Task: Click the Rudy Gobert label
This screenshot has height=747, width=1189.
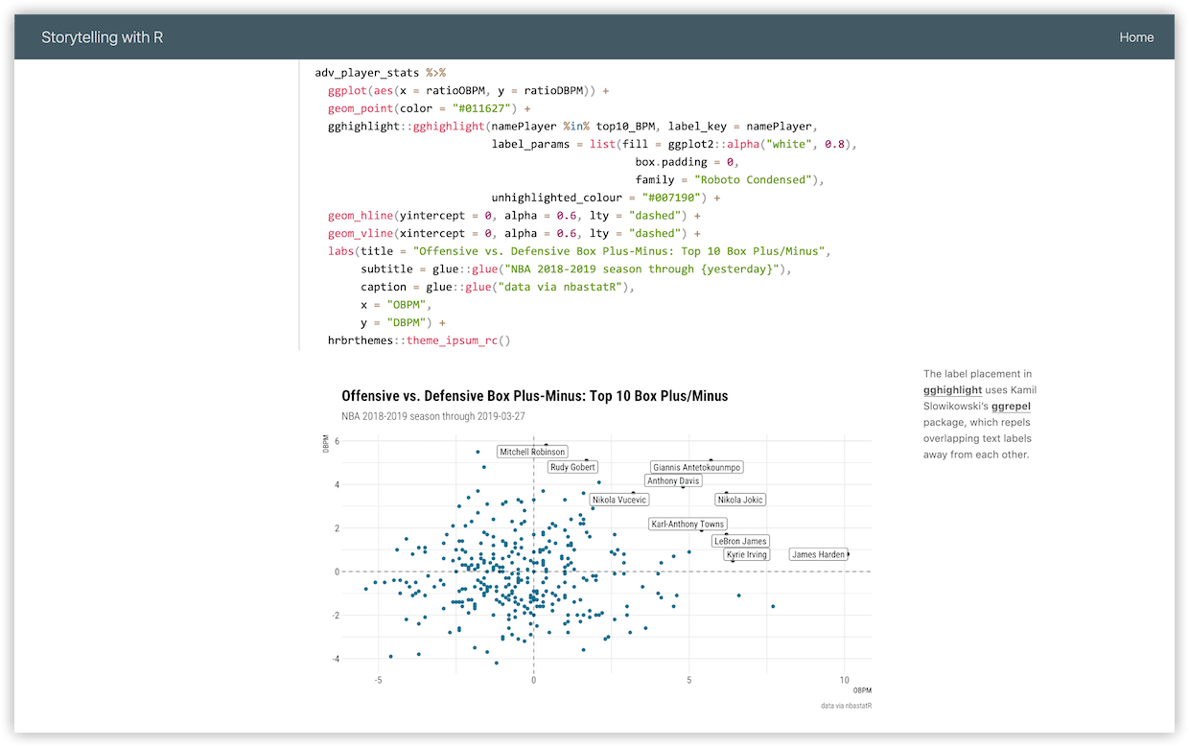Action: tap(571, 467)
